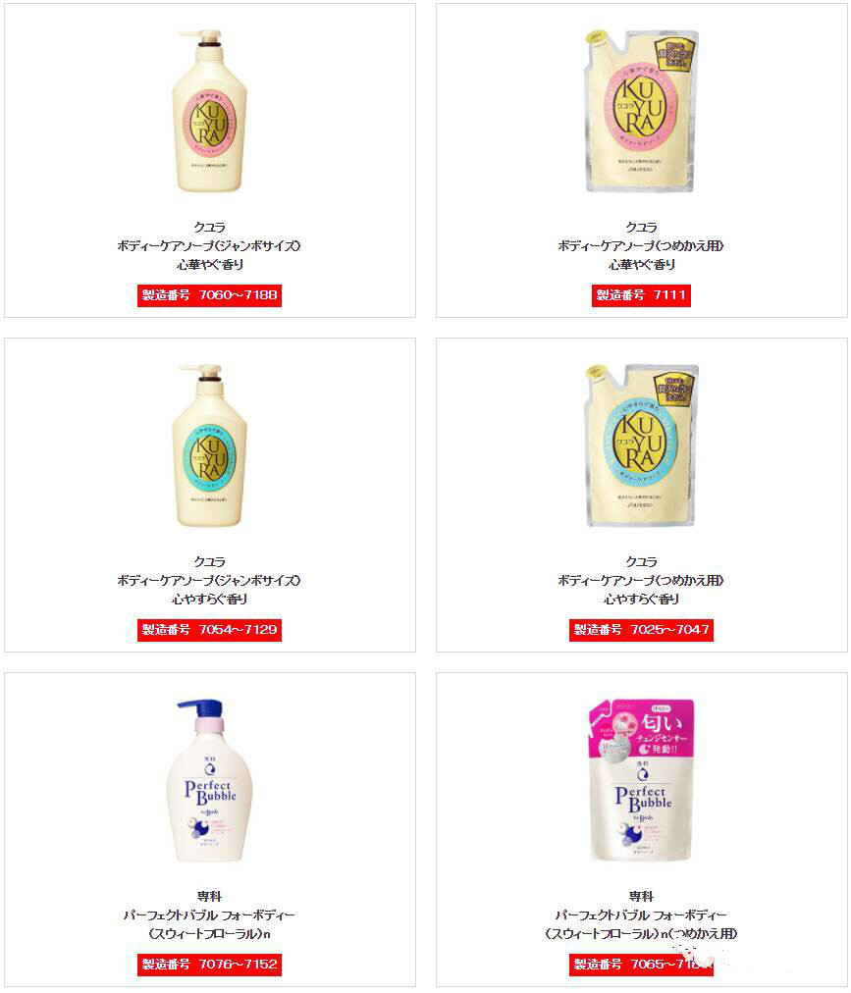Select red label 製造番号 7060~7188
Screen dimensions: 851x993
(x=209, y=295)
